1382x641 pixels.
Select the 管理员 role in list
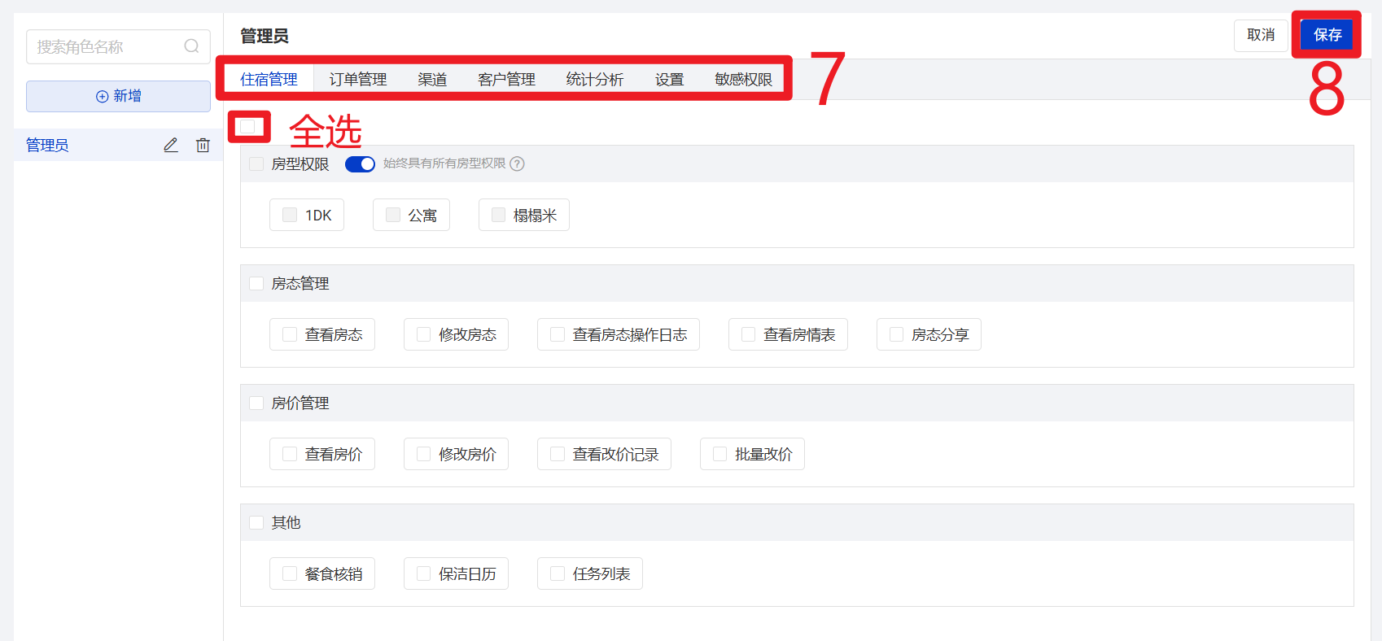click(x=48, y=145)
